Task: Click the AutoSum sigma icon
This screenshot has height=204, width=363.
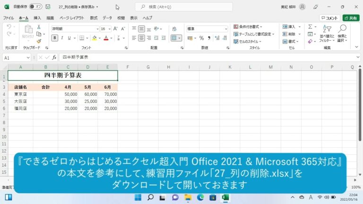Action: [310, 27]
